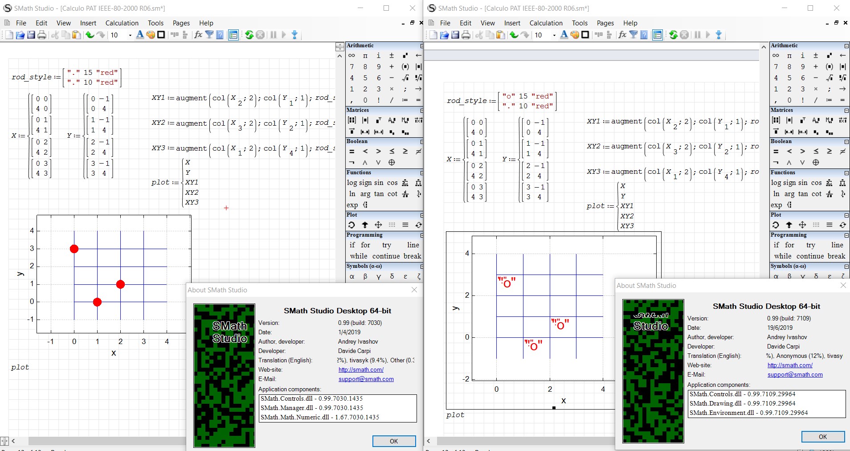Click the fx insert function icon in the right window
850x451 pixels.
tap(622, 35)
